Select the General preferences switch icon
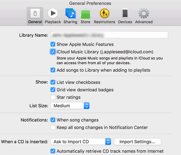The width and height of the screenshot is (181, 155). tap(35, 13)
